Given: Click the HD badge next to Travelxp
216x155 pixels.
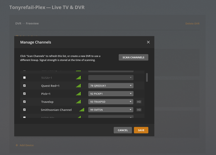Looking at the screenshot, I should tap(139, 102).
